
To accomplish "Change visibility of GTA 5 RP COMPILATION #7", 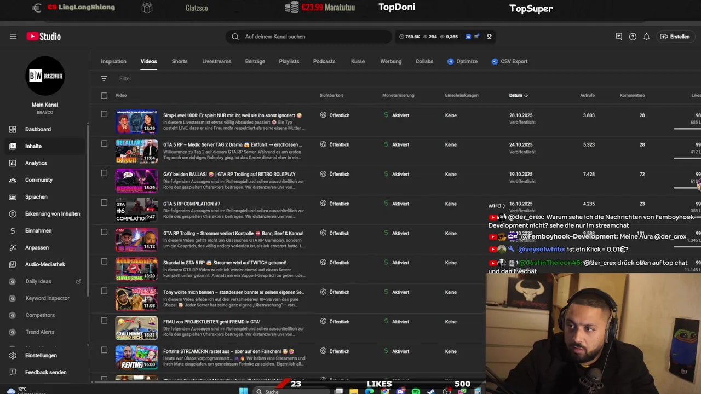I will (335, 204).
